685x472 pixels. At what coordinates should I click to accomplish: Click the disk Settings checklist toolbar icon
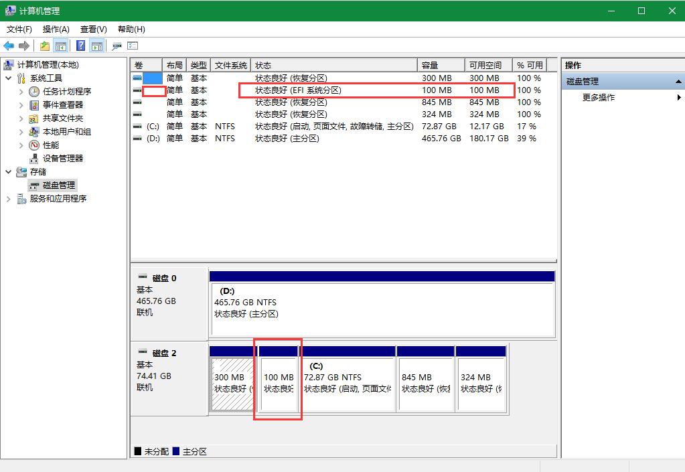tap(133, 46)
